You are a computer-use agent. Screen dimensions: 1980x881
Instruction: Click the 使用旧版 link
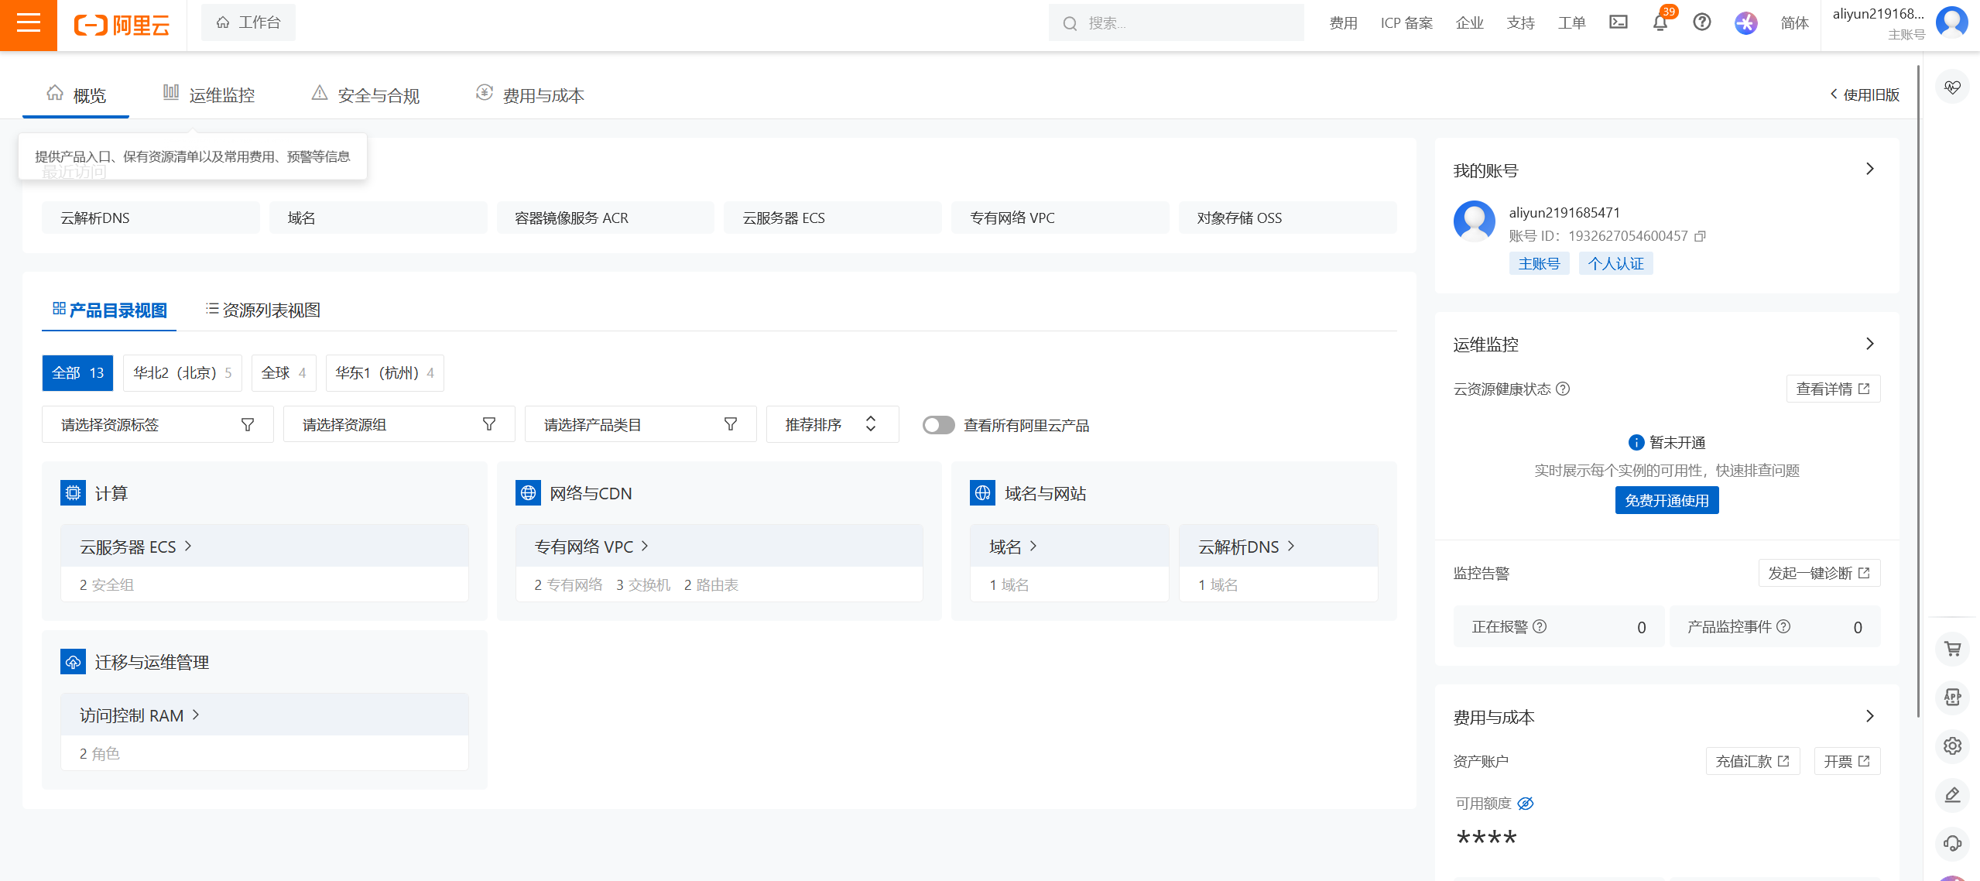[x=1864, y=94]
